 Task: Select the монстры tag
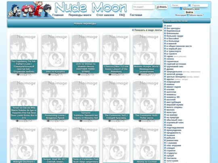[x=171, y=112]
